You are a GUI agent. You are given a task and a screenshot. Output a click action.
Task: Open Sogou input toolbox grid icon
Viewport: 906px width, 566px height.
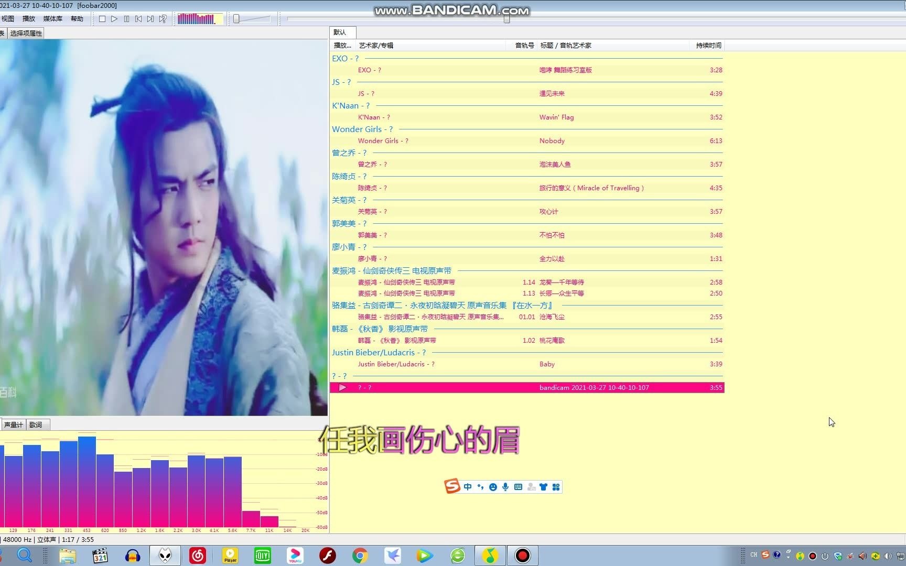(556, 487)
